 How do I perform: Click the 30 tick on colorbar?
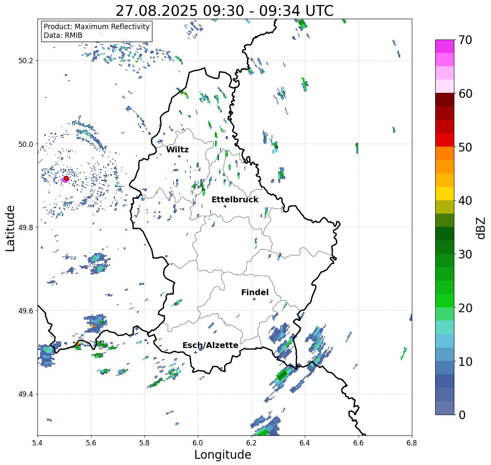click(x=465, y=254)
